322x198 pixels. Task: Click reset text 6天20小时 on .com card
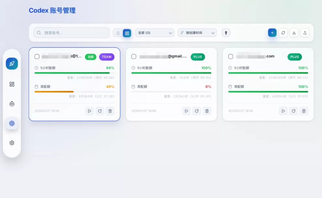pos(285,96)
